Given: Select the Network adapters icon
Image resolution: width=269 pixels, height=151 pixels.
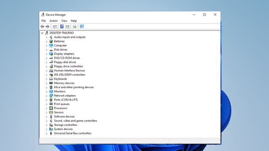Looking at the screenshot, I should coord(51,96).
